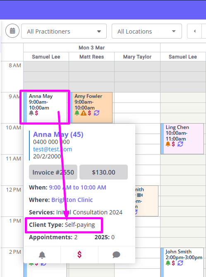
Task: Click the orange warning icon on Amy Fowler
Action: [x=84, y=113]
